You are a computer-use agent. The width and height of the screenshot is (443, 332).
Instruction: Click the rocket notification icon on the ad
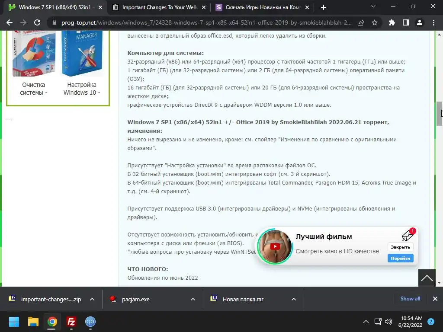408,234
